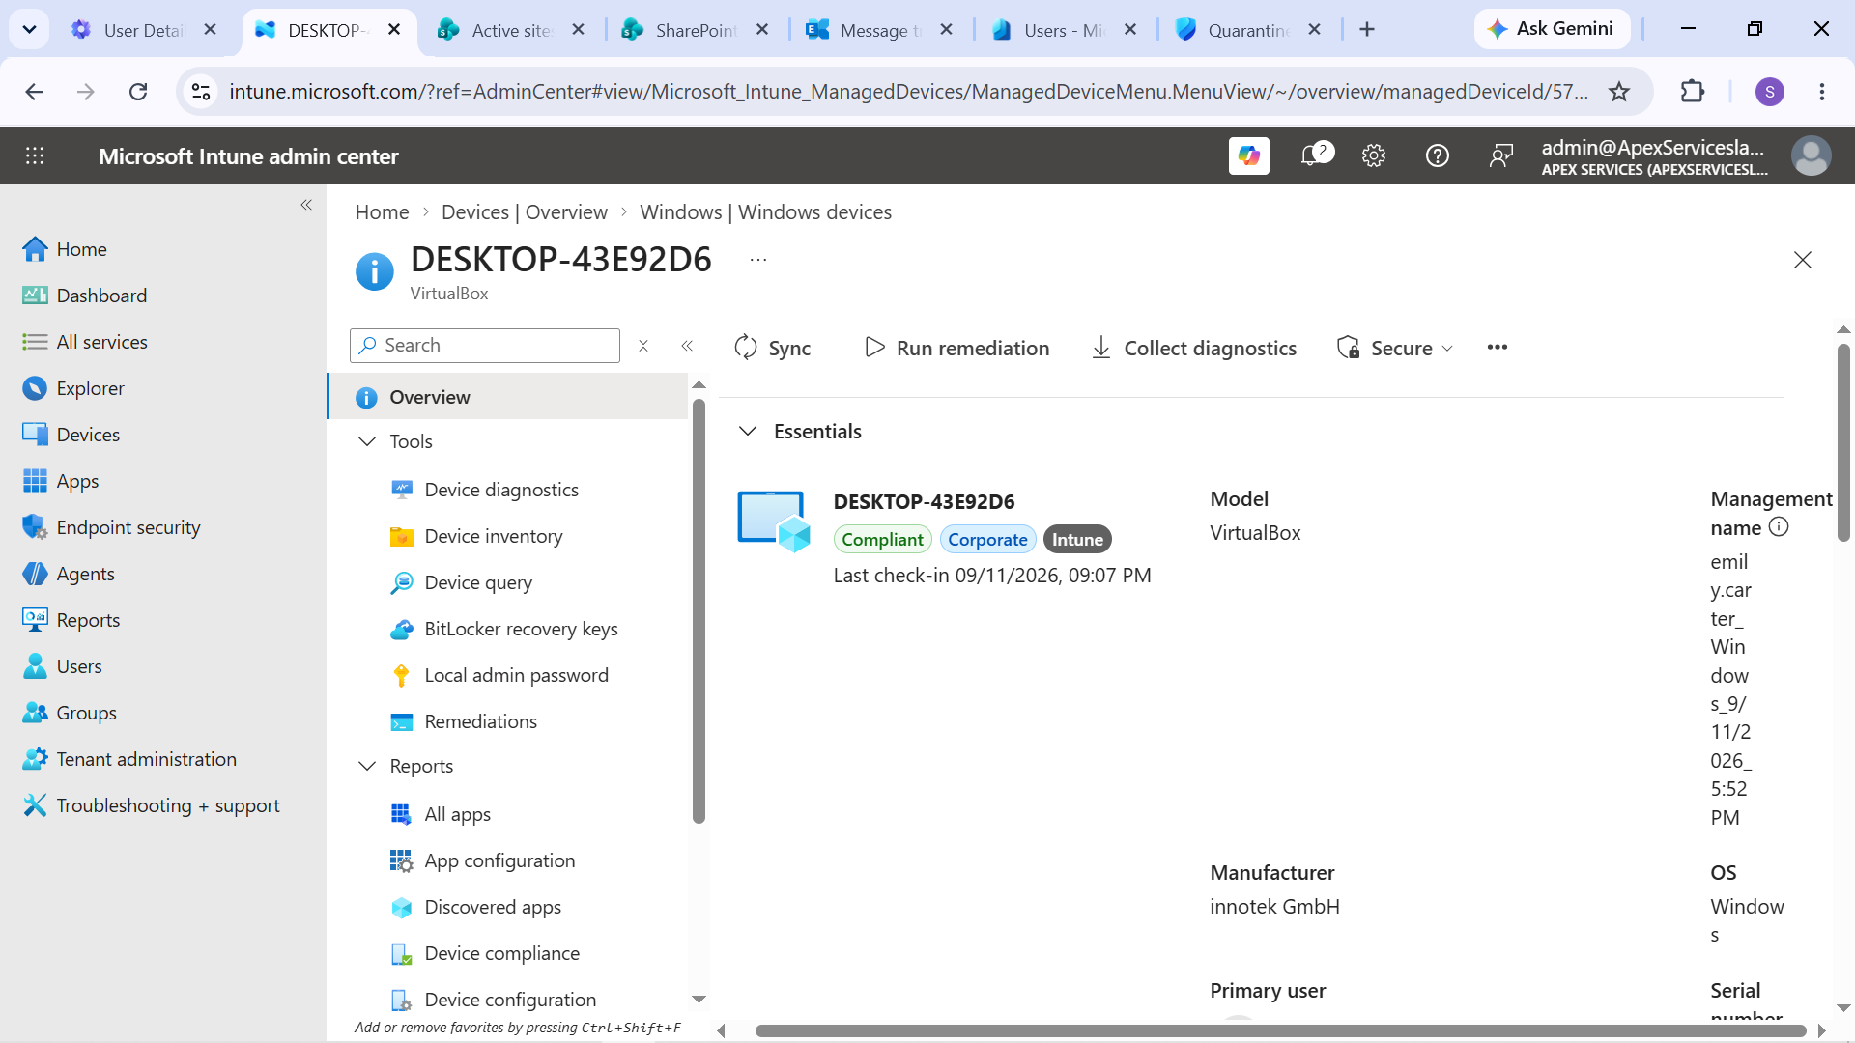Click Home breadcrumb link

pyautogui.click(x=382, y=211)
